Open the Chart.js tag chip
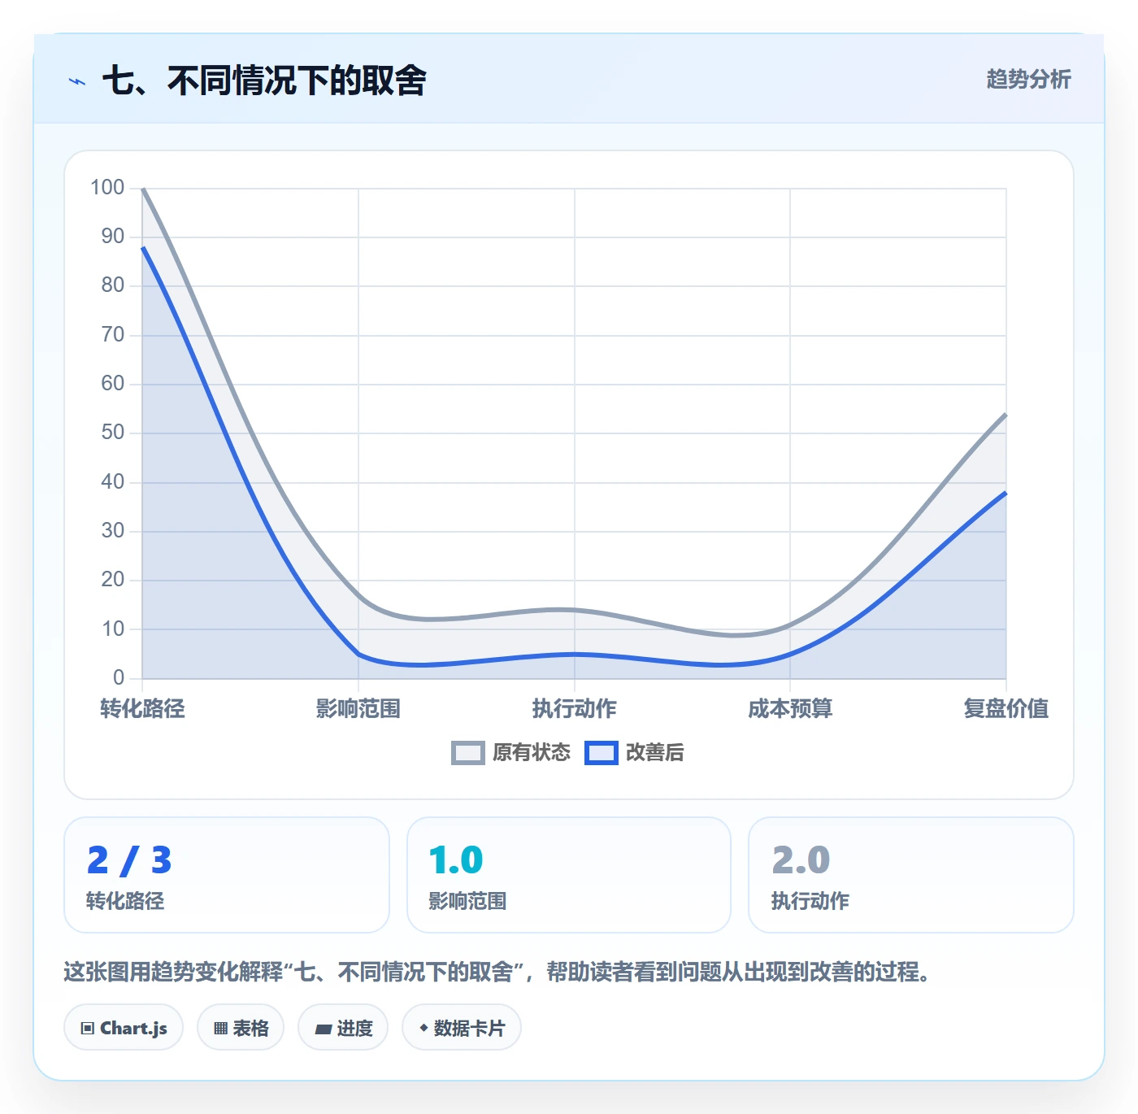 pyautogui.click(x=124, y=1028)
